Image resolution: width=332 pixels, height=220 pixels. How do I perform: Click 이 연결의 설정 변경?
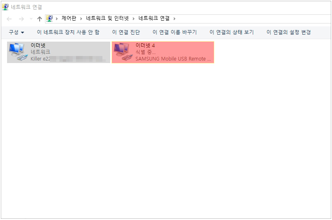289,32
